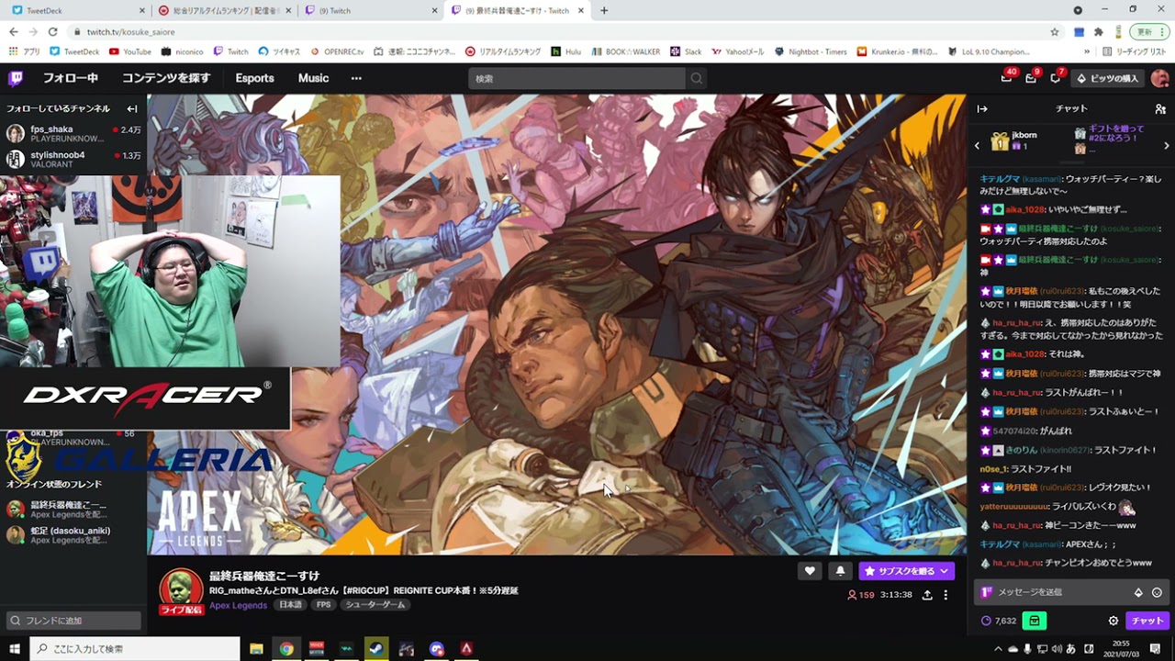1175x661 pixels.
Task: Open a new browser tab with the plus button
Action: click(x=604, y=10)
